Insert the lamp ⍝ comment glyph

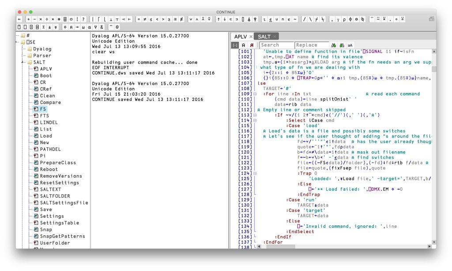tap(71, 27)
